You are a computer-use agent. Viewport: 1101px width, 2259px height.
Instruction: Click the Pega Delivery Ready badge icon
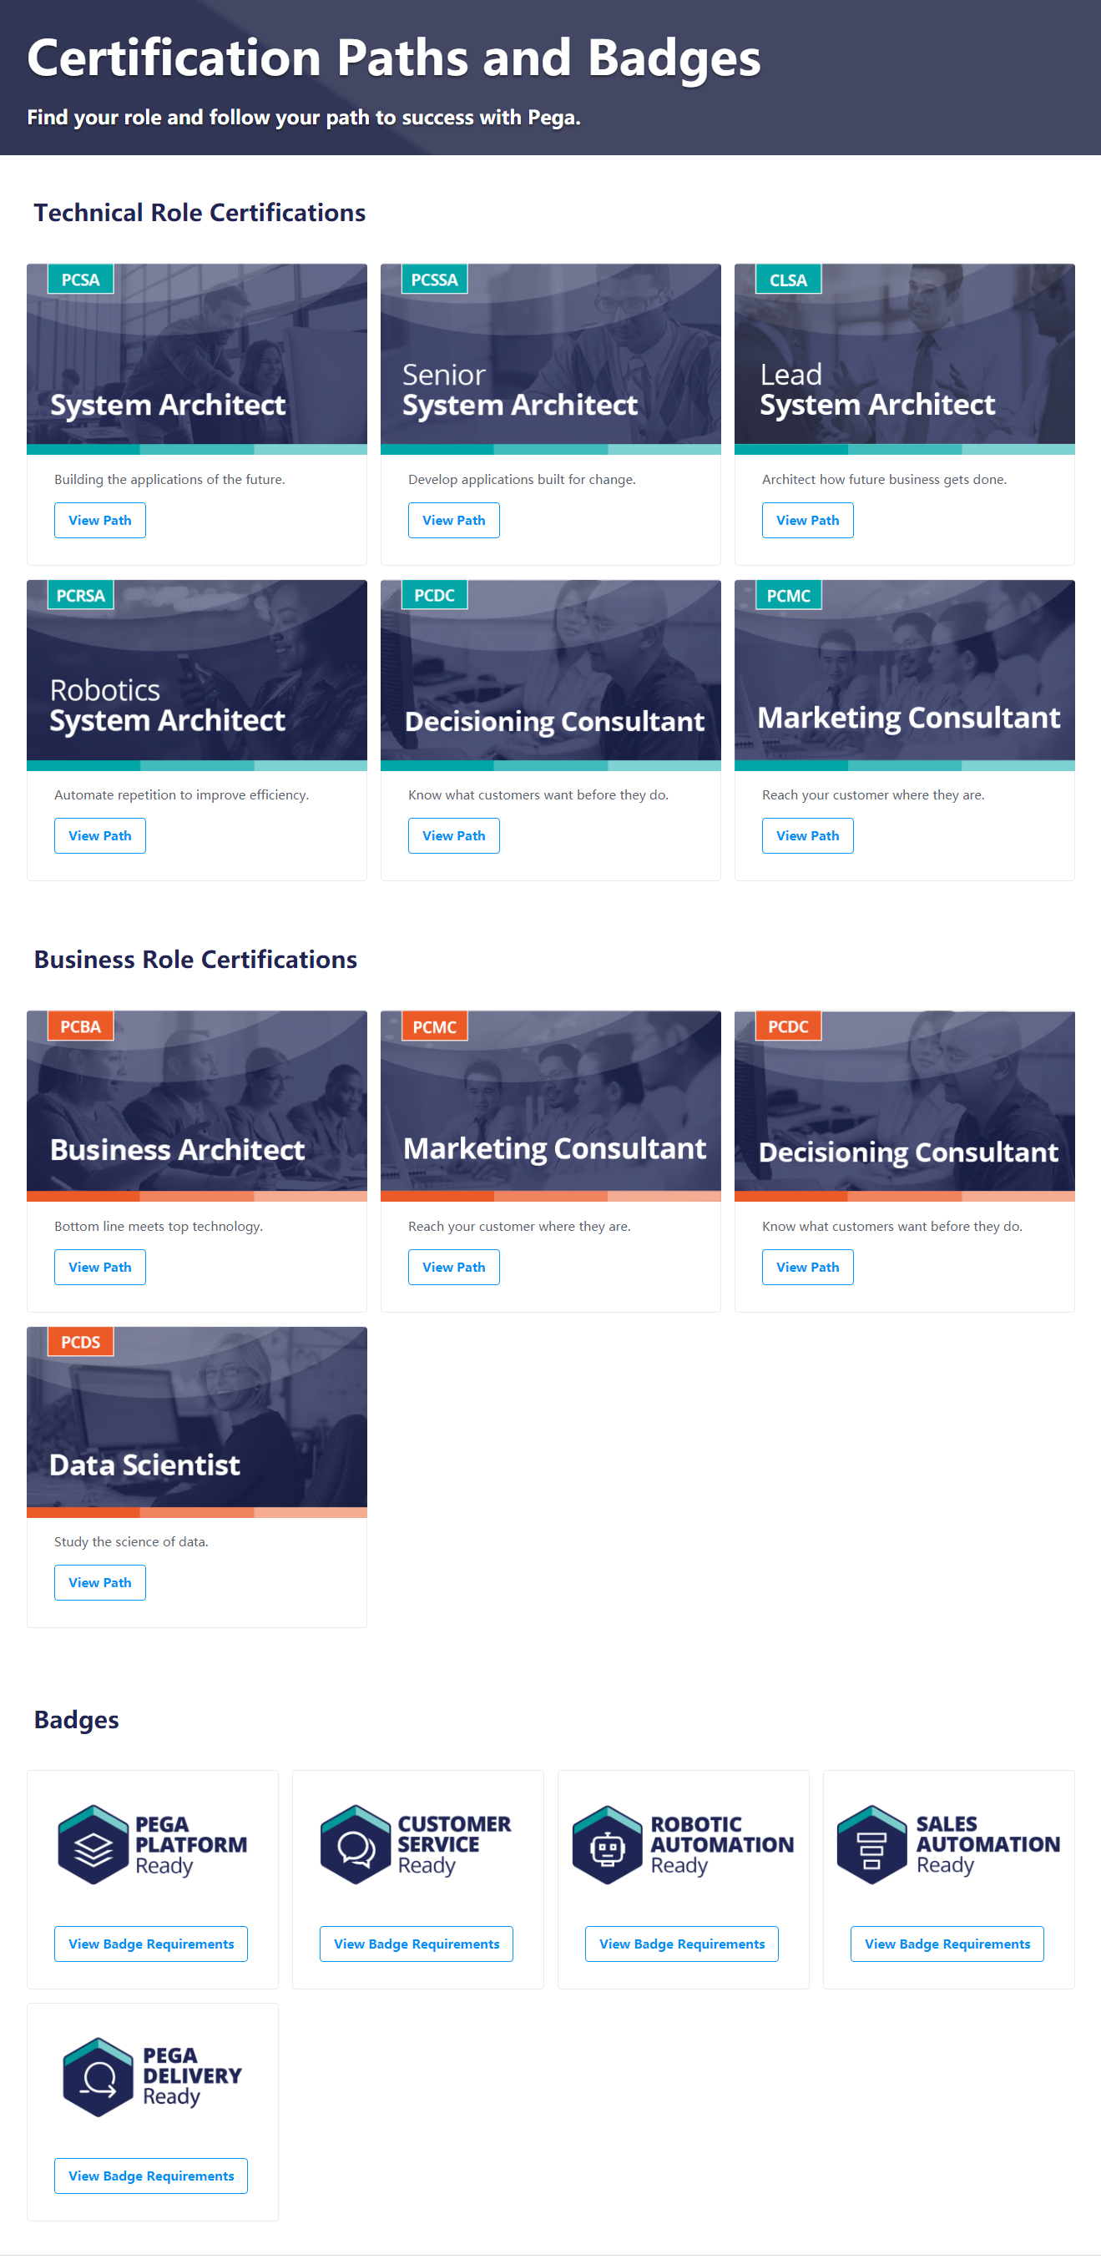pyautogui.click(x=98, y=2076)
